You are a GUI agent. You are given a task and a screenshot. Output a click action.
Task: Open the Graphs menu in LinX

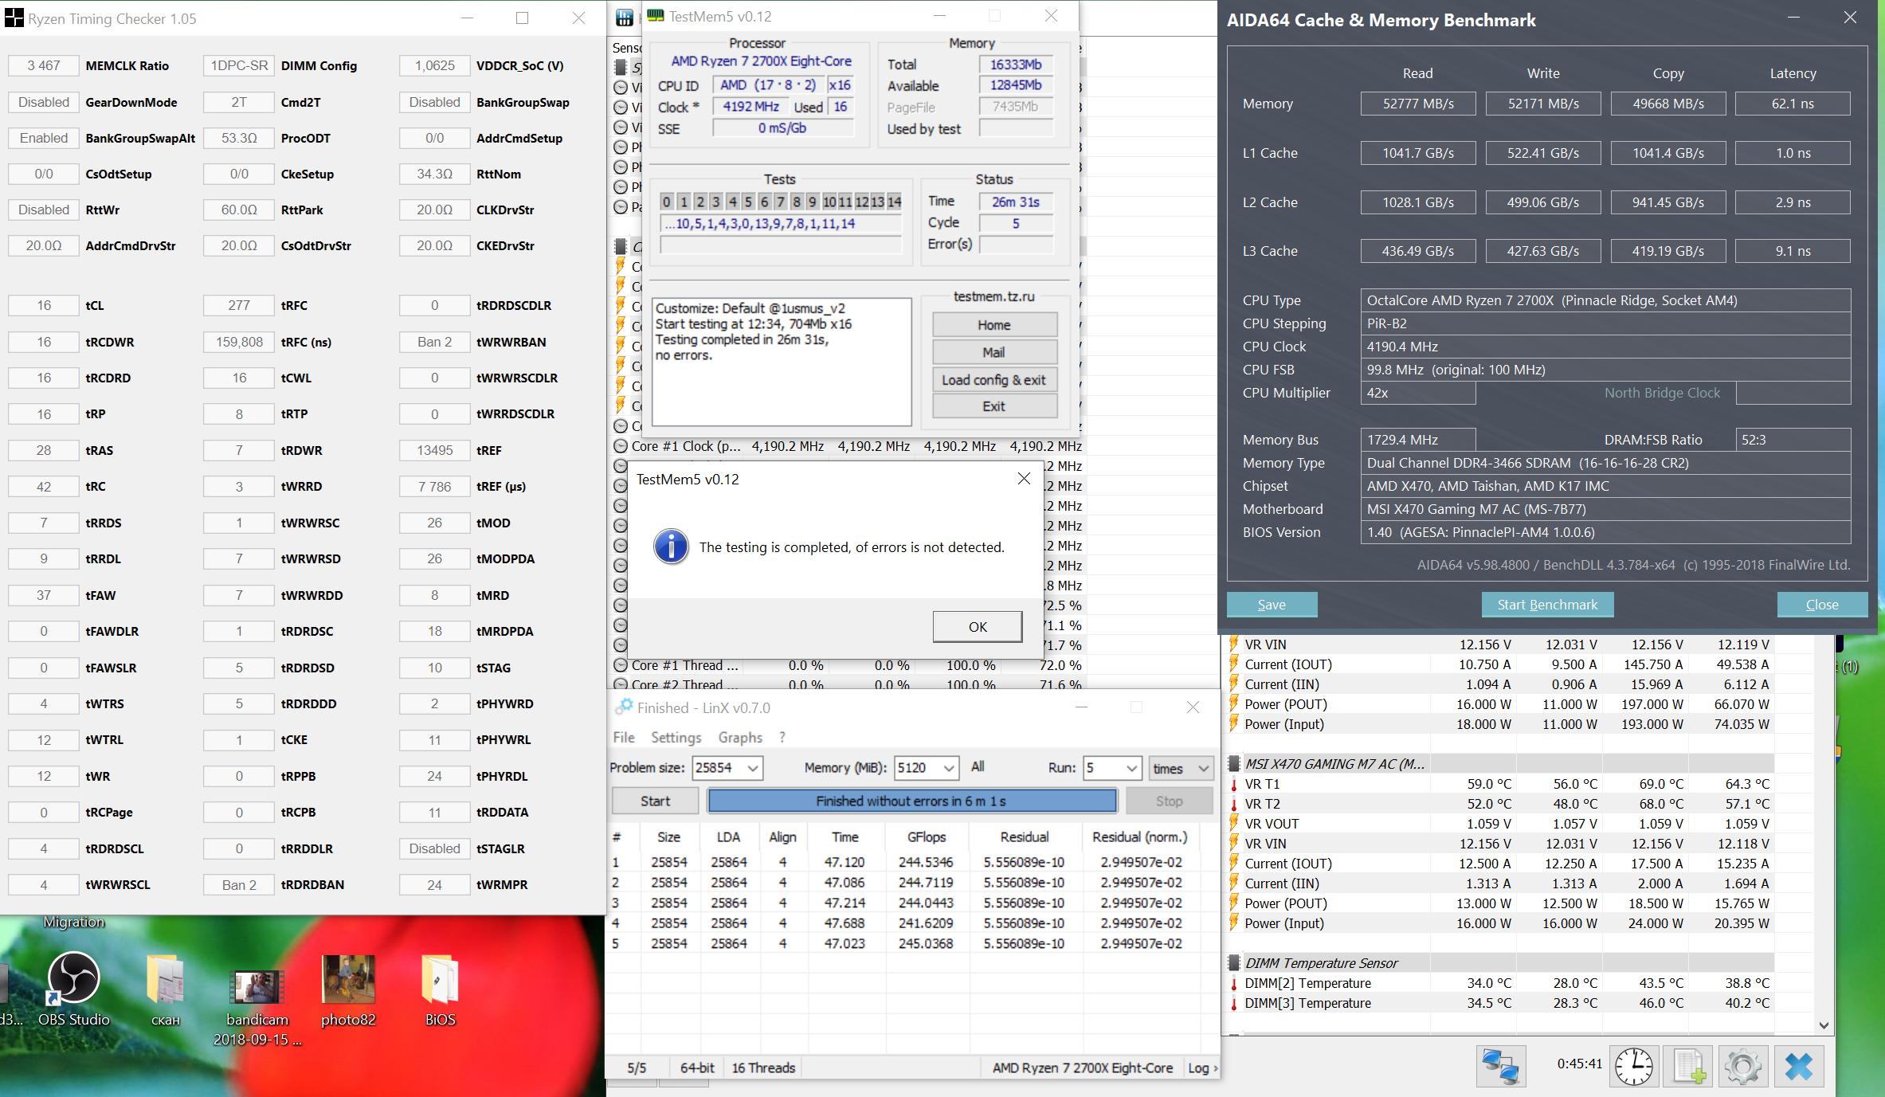(739, 738)
